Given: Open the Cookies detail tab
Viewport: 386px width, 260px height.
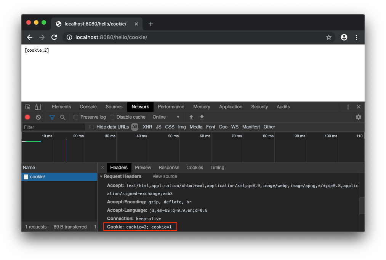Looking at the screenshot, I should click(x=195, y=167).
